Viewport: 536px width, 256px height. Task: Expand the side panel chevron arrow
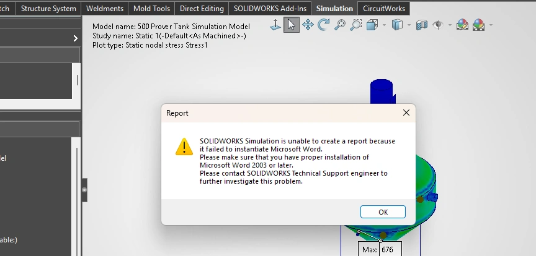pos(76,38)
